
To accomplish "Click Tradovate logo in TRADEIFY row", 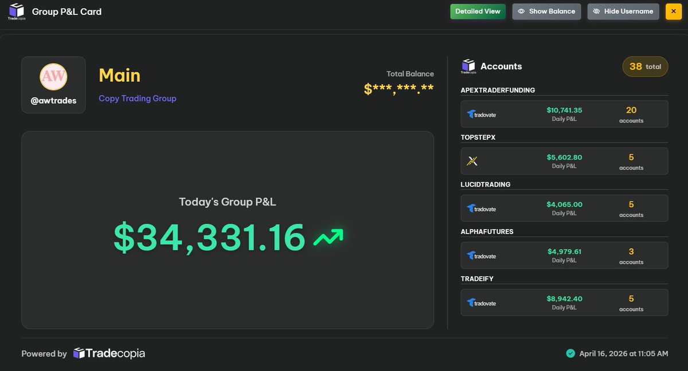I will click(x=482, y=303).
